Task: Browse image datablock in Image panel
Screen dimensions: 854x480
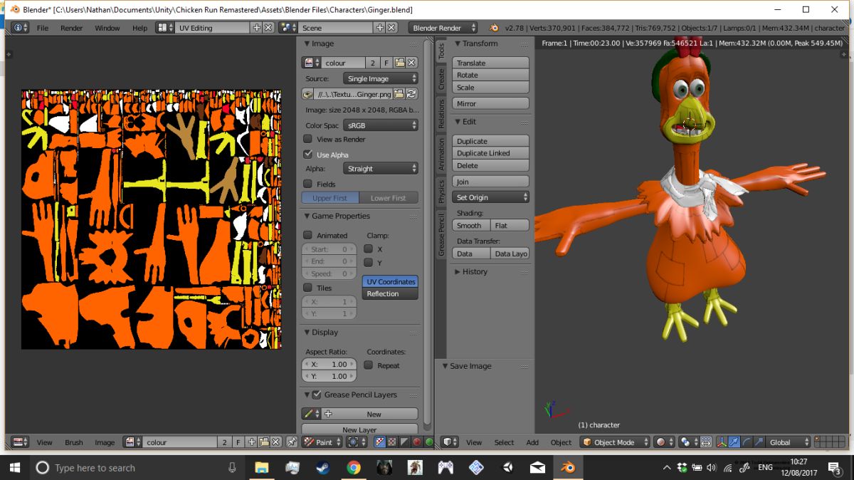Action: [x=311, y=63]
